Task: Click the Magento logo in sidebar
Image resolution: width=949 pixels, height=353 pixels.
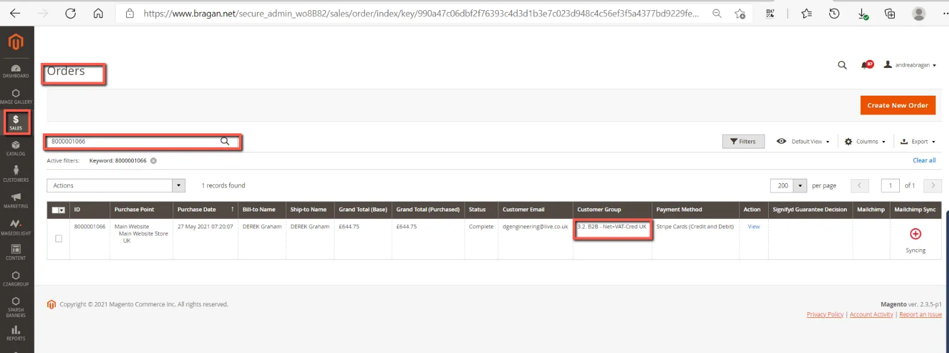Action: coord(16,42)
